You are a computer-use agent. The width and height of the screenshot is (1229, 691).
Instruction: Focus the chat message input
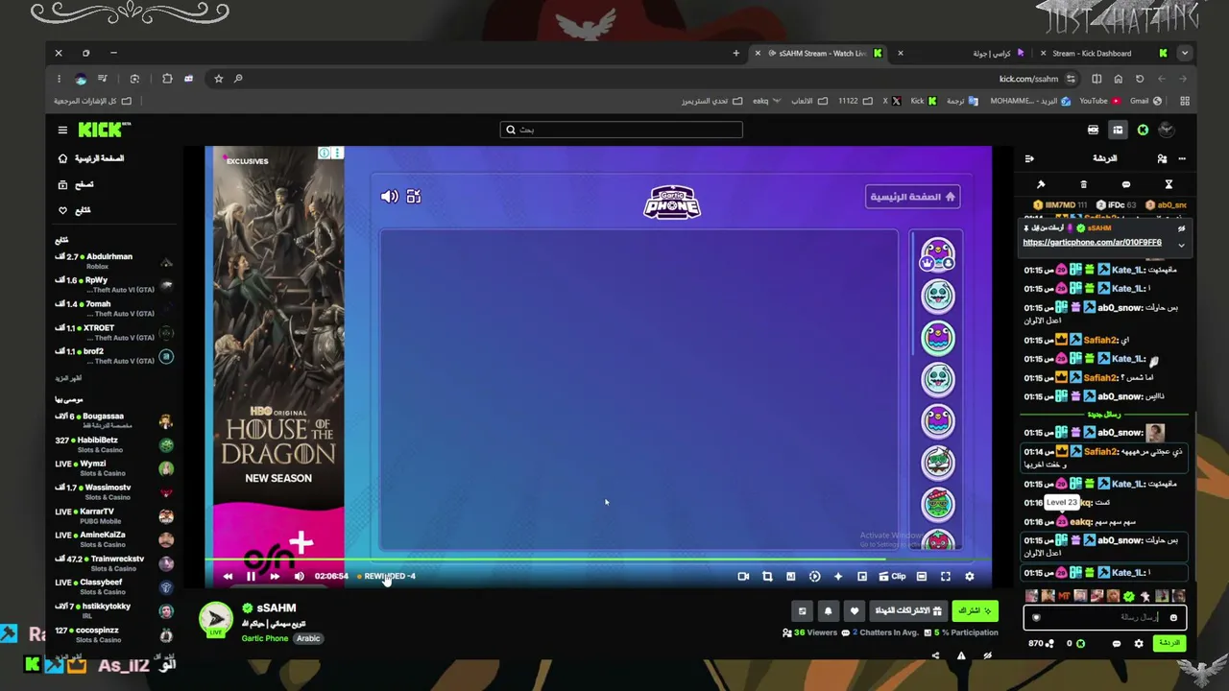pyautogui.click(x=1104, y=618)
